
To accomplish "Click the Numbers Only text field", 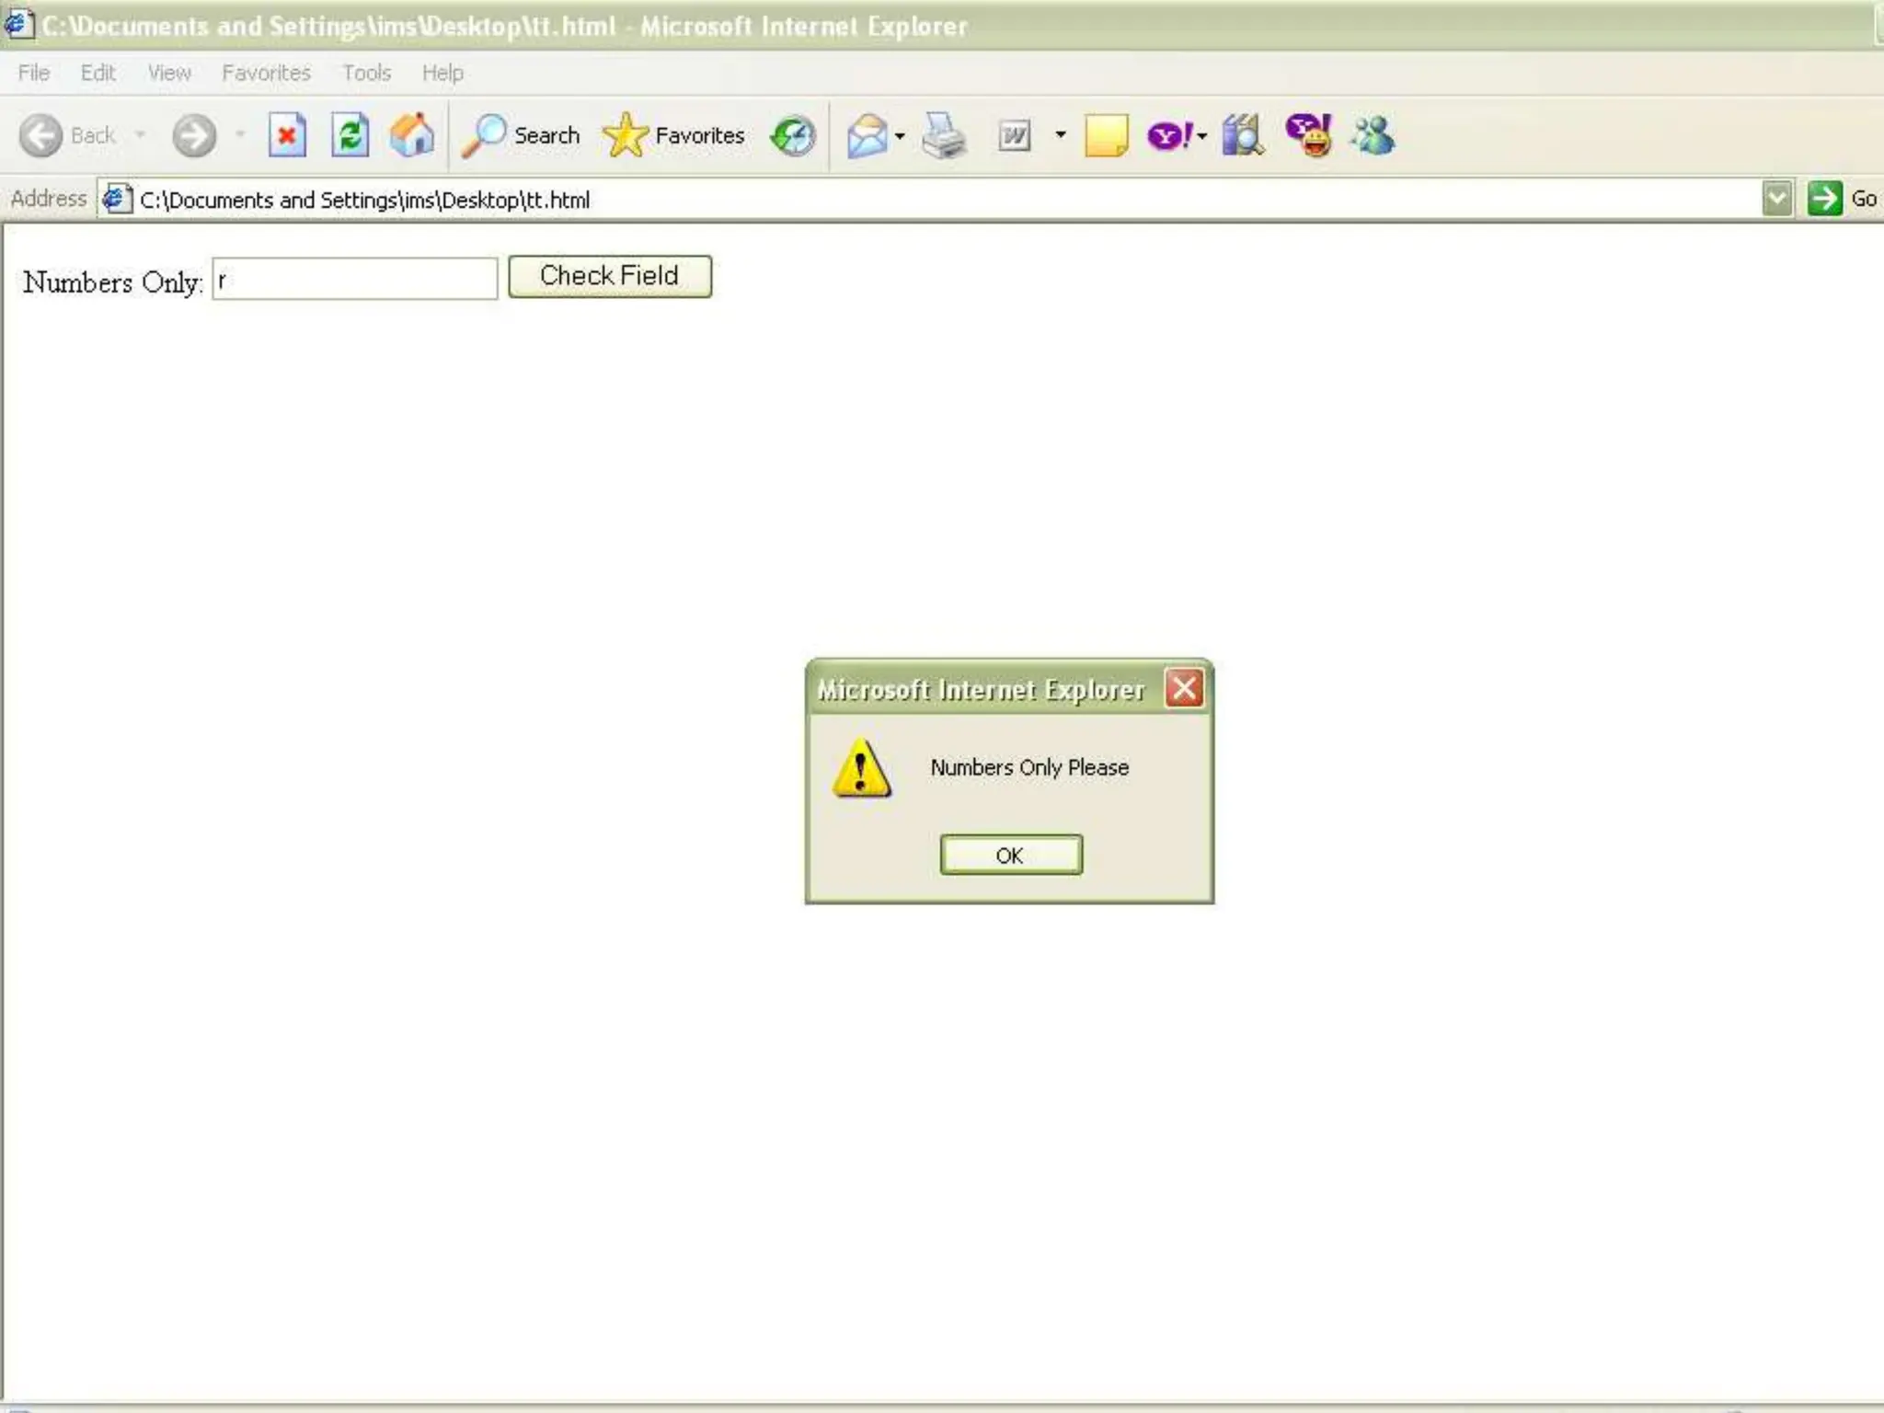I will click(x=355, y=279).
